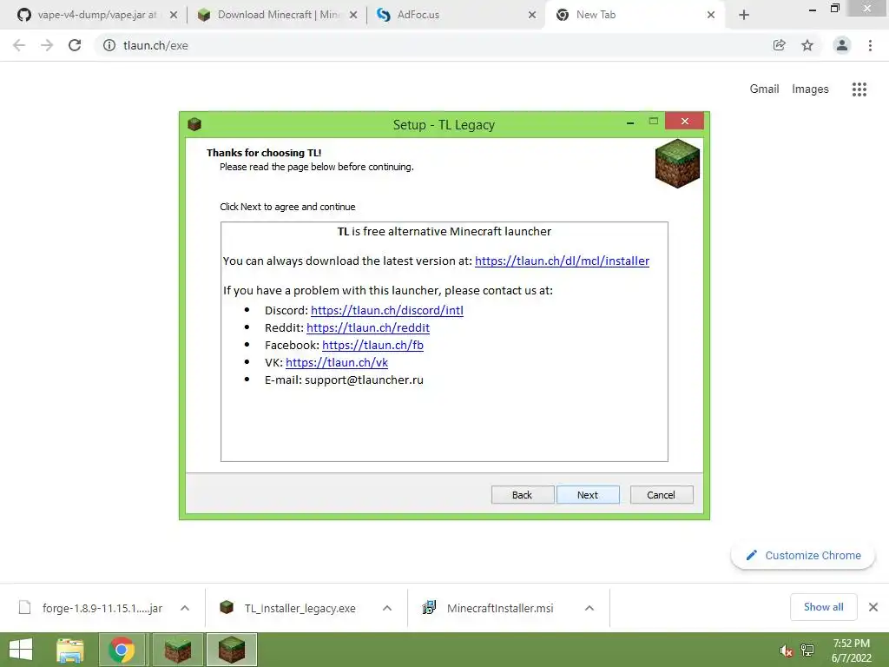Close the AdFoc.us tab
Image resolution: width=889 pixels, height=667 pixels.
click(x=532, y=15)
